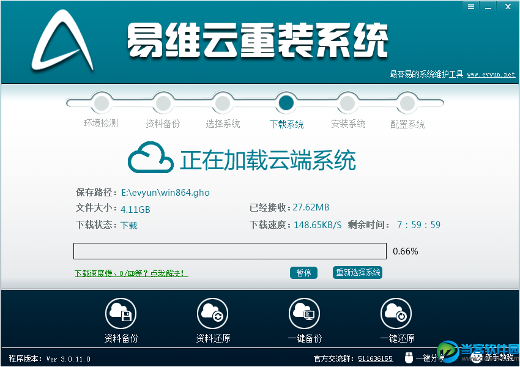The width and height of the screenshot is (520, 367).
Task: Select the 环境检测 step circle
Action: pos(101,103)
